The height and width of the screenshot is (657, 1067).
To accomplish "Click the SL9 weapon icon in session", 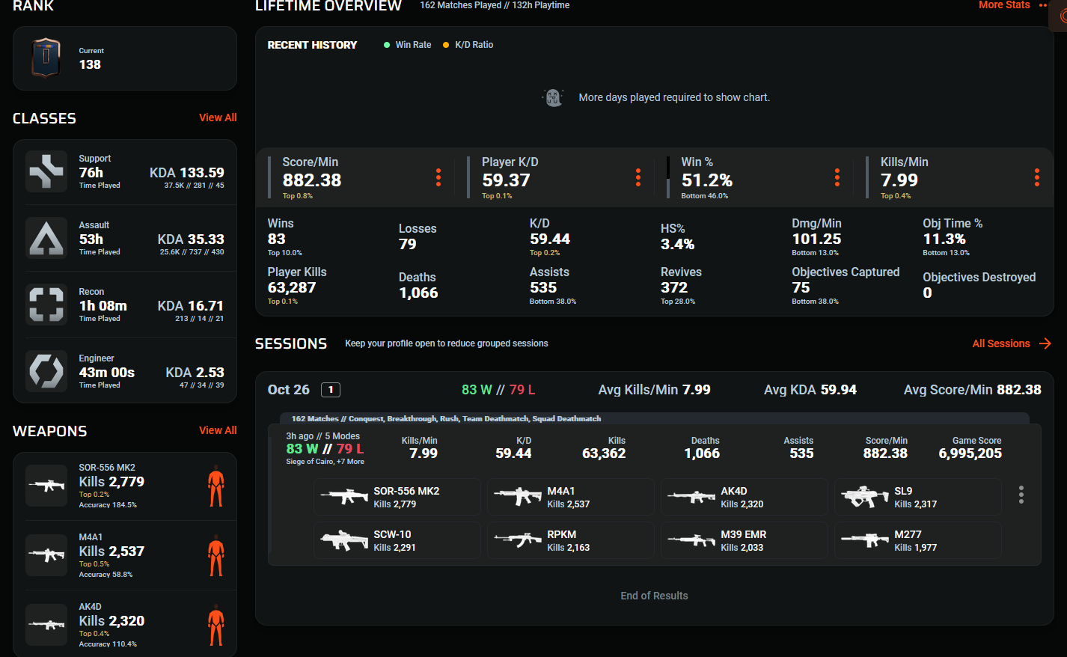I will click(x=864, y=497).
